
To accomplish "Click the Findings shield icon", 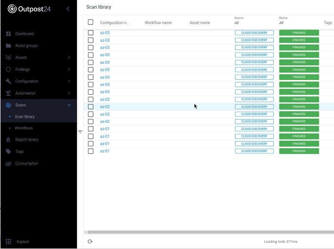I will [8, 69].
